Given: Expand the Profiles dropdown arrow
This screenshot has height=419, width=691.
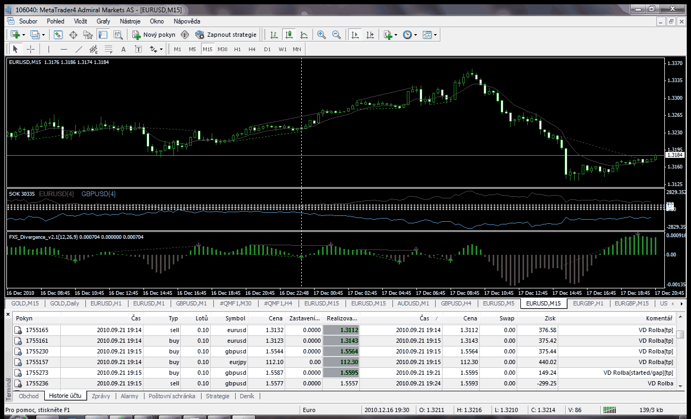Looking at the screenshot, I should [43, 35].
